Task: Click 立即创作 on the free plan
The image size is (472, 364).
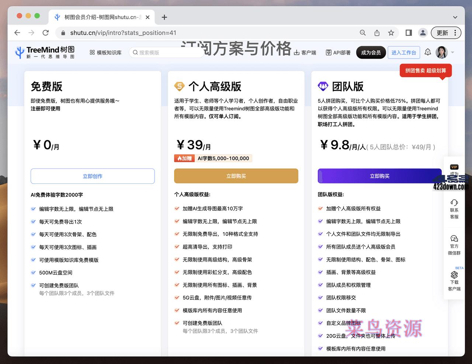Action: tap(92, 176)
